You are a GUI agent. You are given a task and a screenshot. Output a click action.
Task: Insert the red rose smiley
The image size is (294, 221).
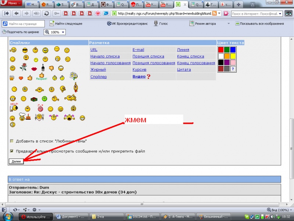(x=23, y=67)
